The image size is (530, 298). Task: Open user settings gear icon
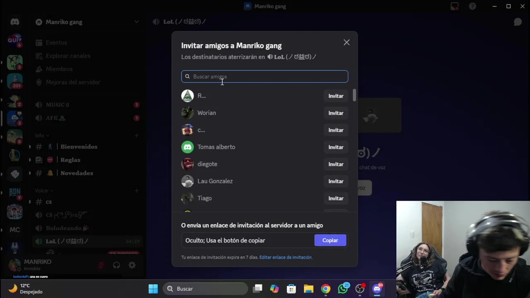(x=132, y=265)
